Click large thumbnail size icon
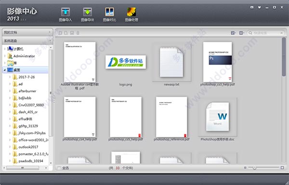The width and height of the screenshot is (289, 185). (x=282, y=168)
